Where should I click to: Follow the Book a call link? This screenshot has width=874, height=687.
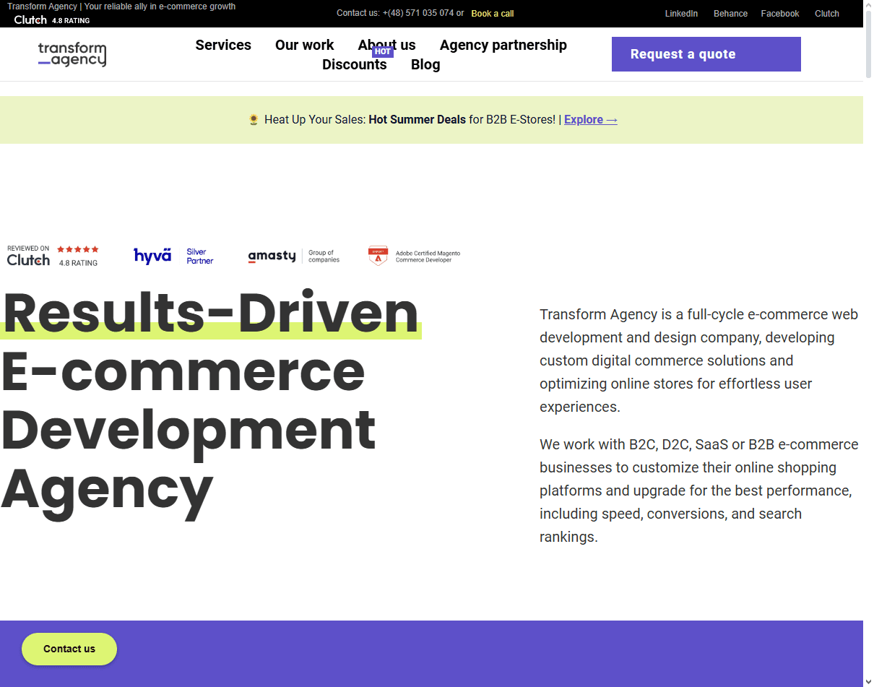click(x=493, y=14)
